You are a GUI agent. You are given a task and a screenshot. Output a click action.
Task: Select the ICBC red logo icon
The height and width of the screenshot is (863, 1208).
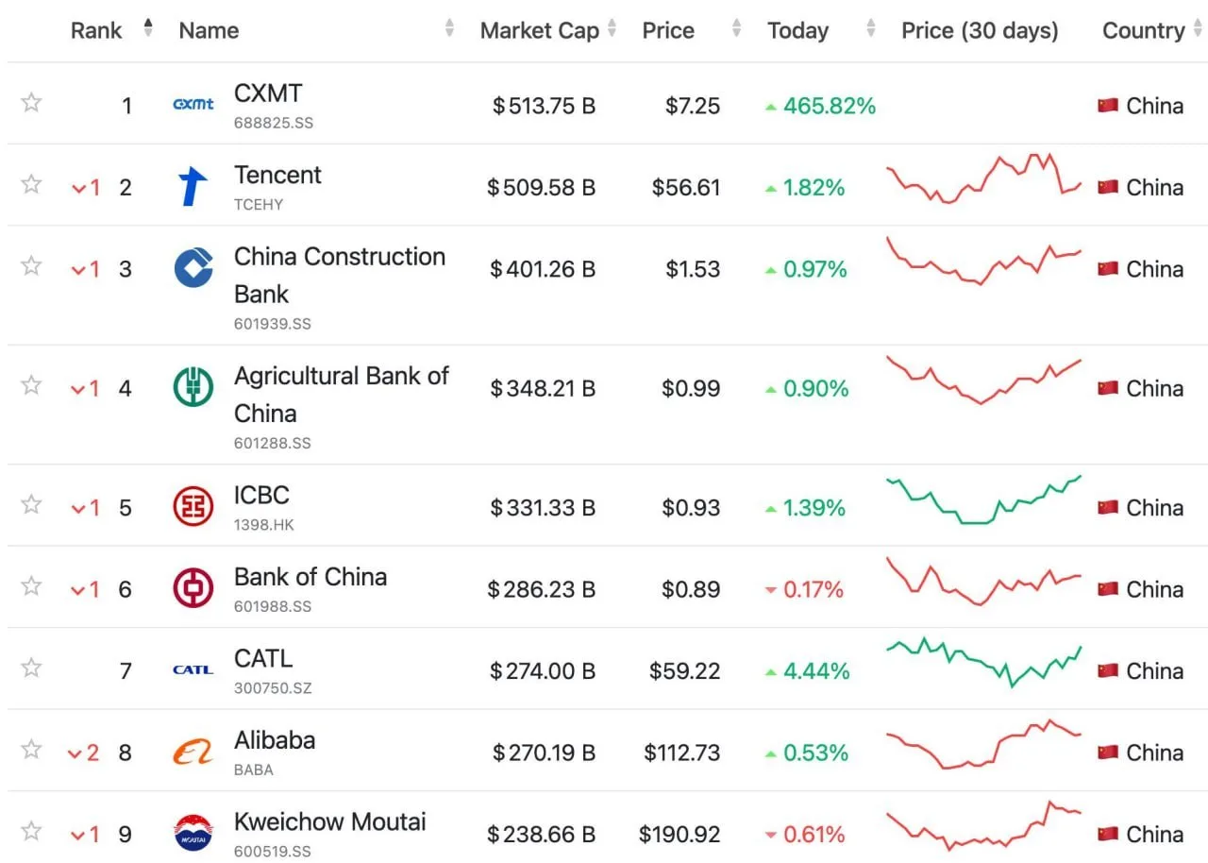tap(193, 507)
